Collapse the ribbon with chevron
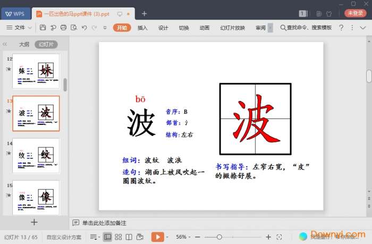The image size is (372, 244). click(x=363, y=28)
